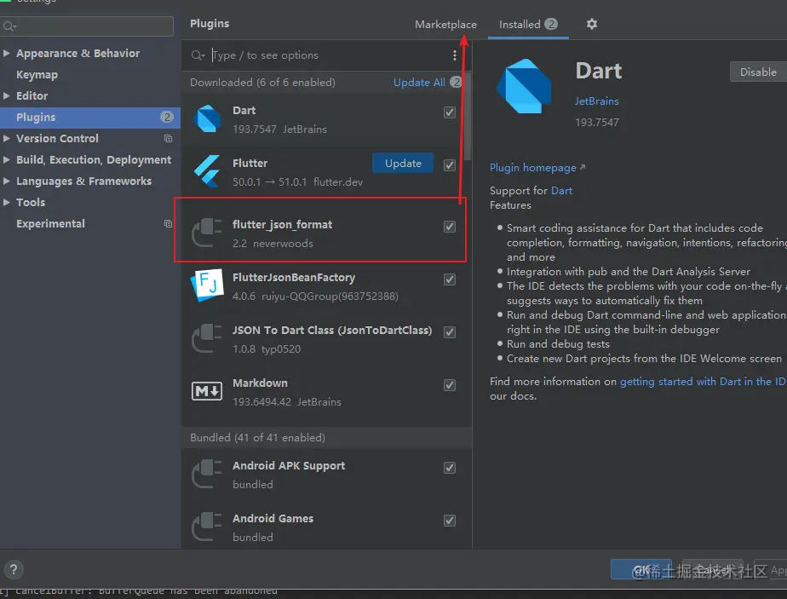The image size is (787, 599).
Task: Toggle the Dart plugin checkbox
Action: [450, 112]
